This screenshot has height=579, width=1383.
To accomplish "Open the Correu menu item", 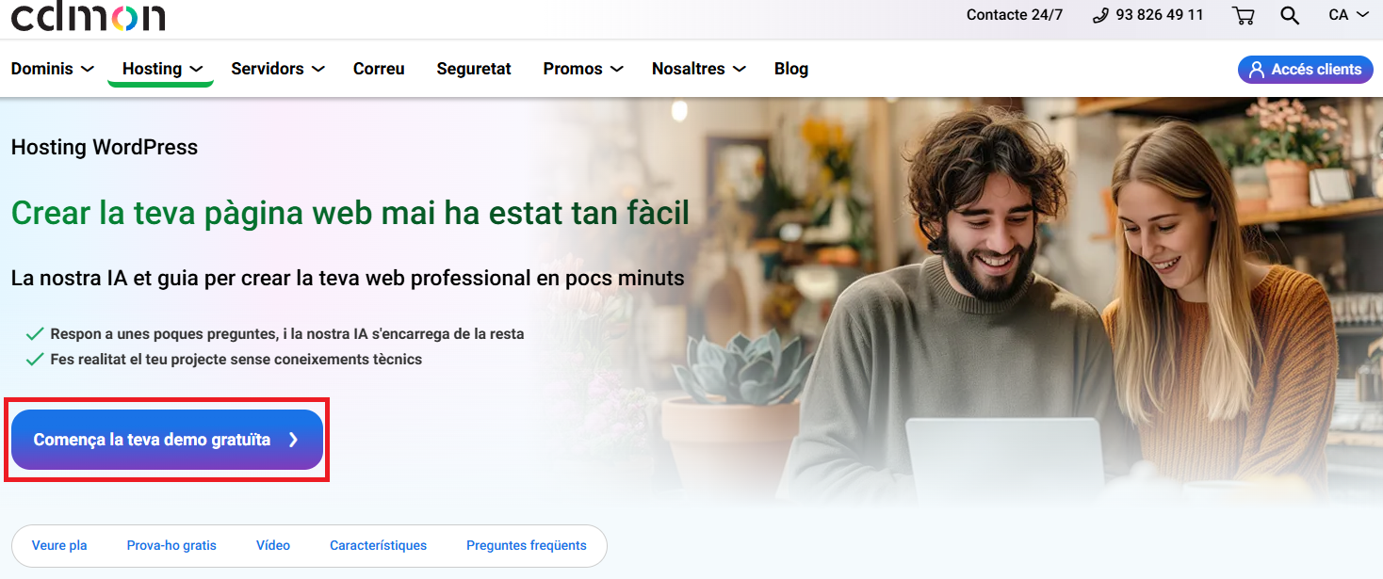I will 379,69.
